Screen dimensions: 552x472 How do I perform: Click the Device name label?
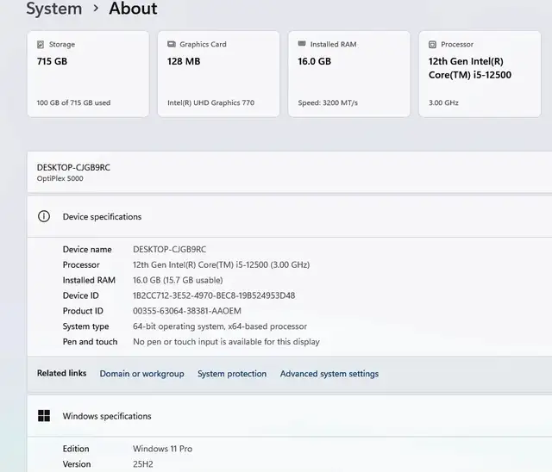click(x=87, y=250)
